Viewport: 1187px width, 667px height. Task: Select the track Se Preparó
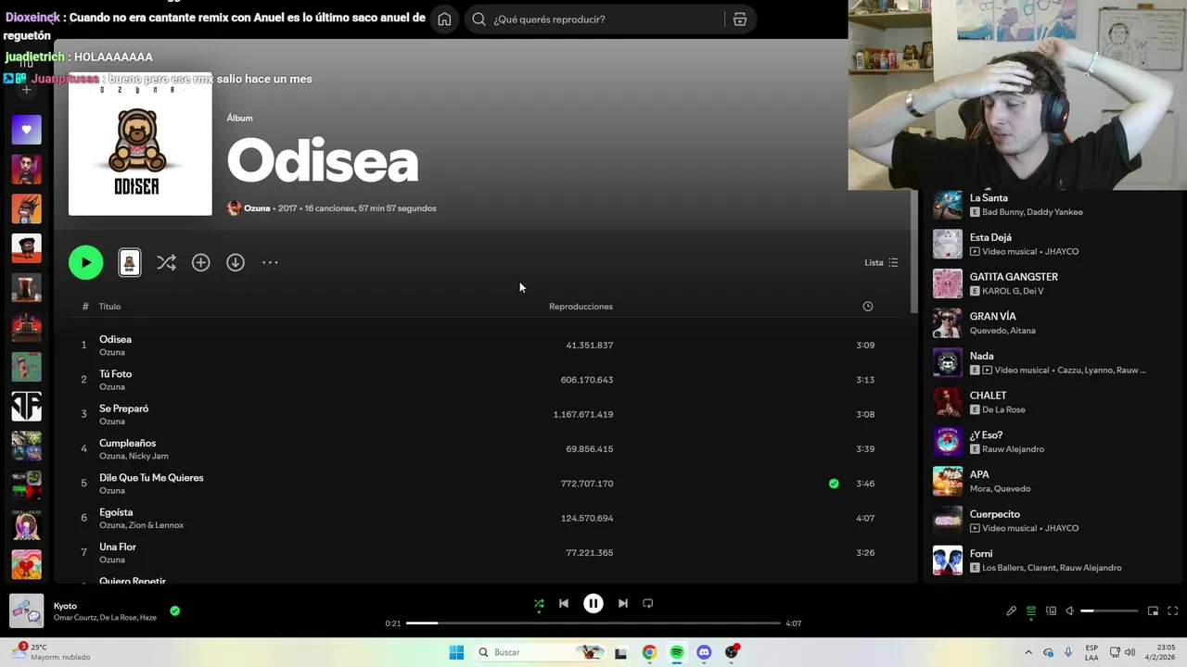point(123,409)
